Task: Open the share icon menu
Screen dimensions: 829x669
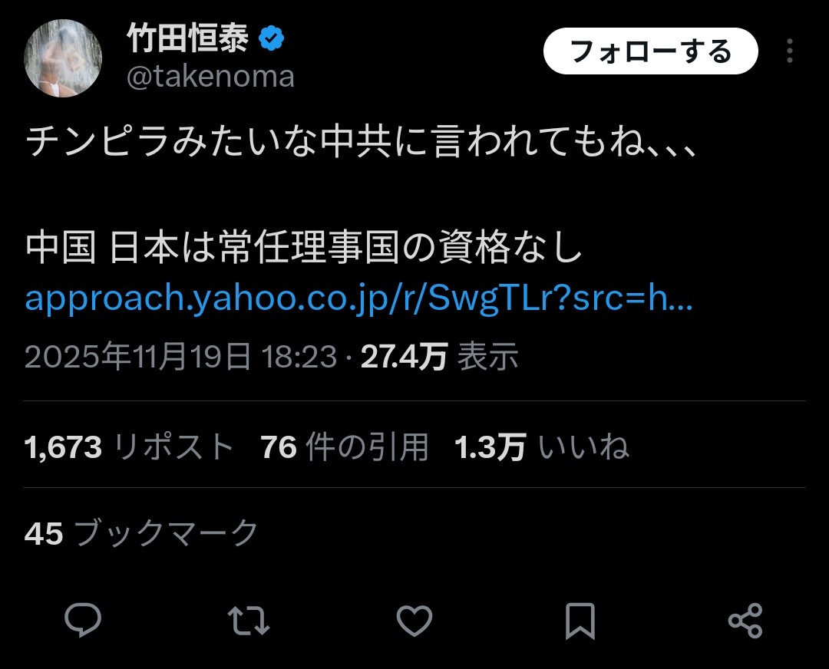Action: 745,621
